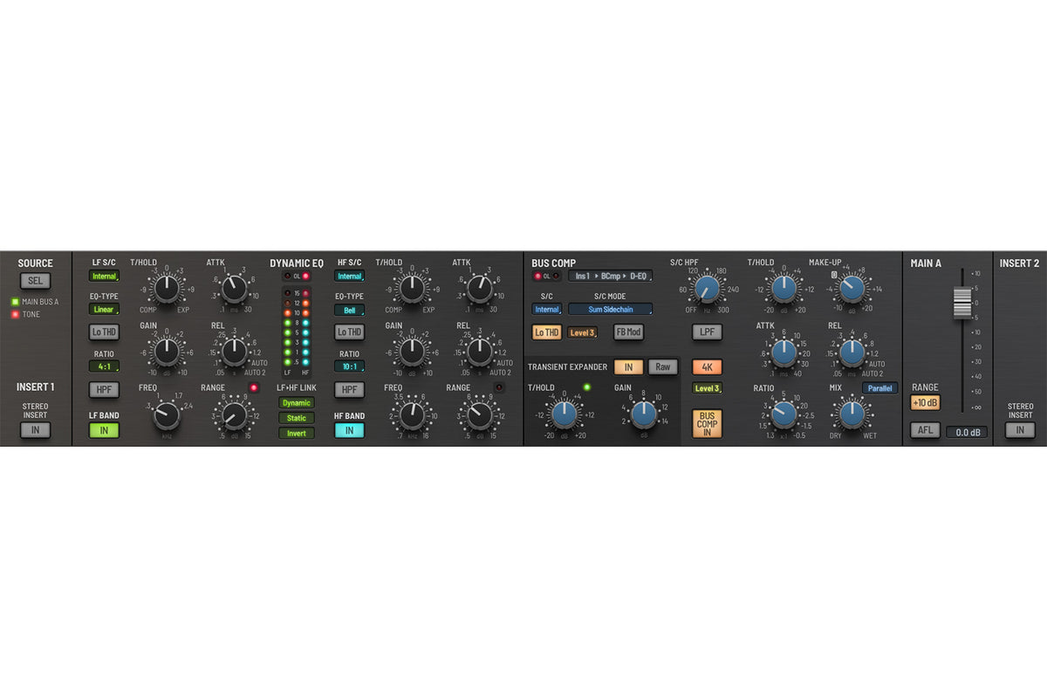Toggle the LF band Lo THD button
The width and height of the screenshot is (1047, 698).
click(104, 332)
